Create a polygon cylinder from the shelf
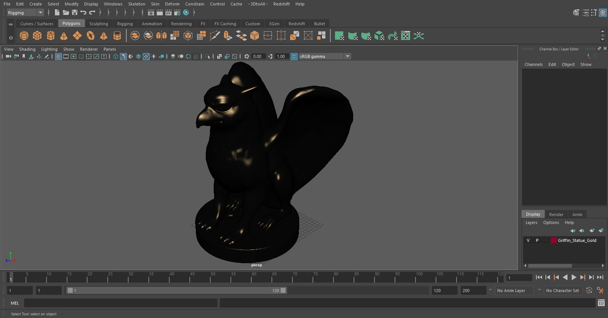608x318 pixels. click(x=51, y=36)
